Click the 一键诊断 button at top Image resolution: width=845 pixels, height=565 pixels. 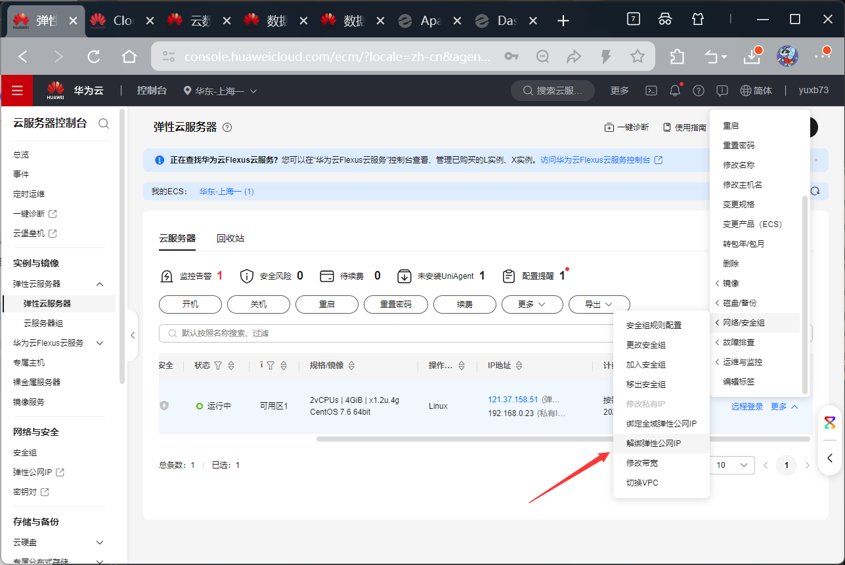[627, 127]
